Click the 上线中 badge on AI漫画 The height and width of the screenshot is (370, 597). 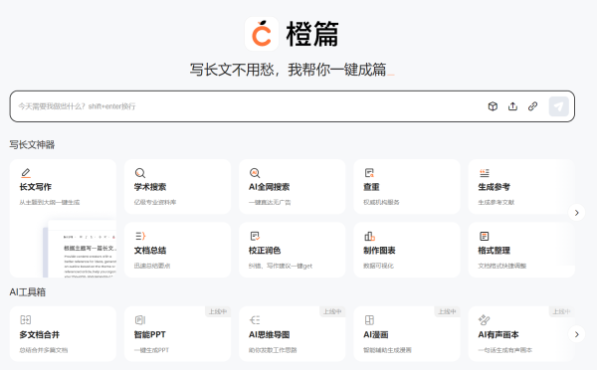[447, 311]
